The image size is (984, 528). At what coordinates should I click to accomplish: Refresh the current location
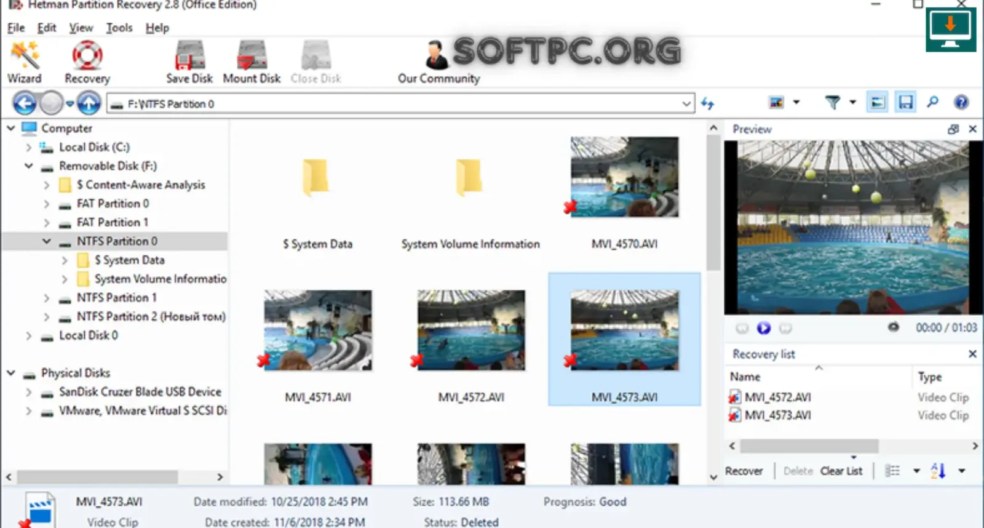point(708,103)
